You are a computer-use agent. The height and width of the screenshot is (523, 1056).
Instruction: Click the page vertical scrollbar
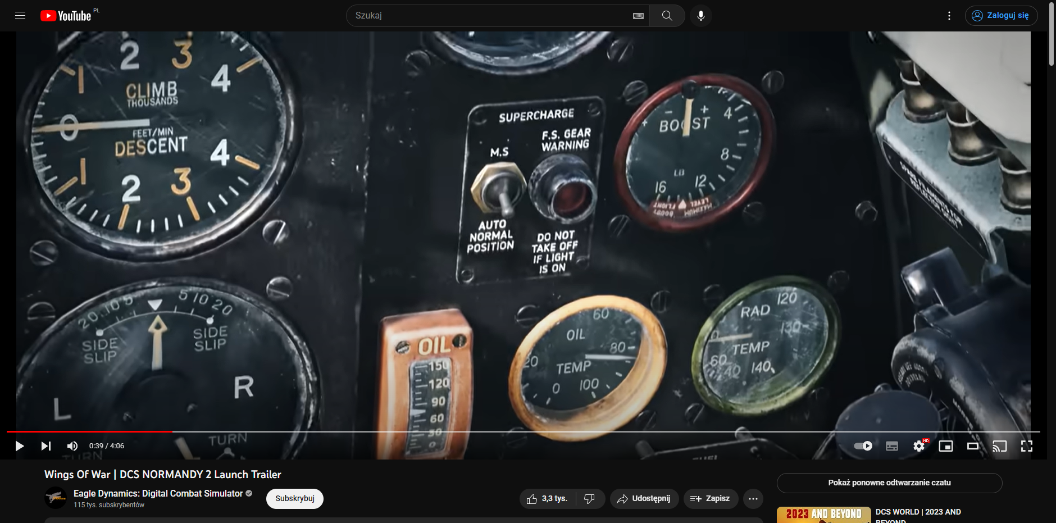(1052, 34)
